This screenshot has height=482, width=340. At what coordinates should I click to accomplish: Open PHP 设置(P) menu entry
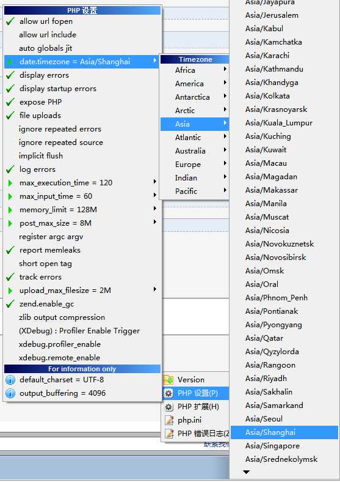tap(196, 393)
